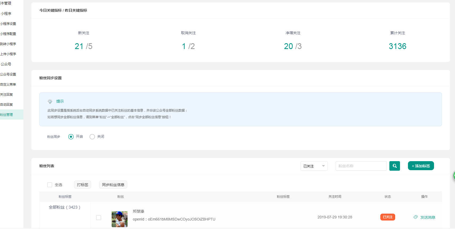Click the search magnifier icon button

pyautogui.click(x=394, y=166)
